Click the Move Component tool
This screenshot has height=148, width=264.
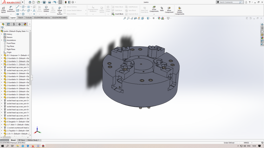coord(169,9)
